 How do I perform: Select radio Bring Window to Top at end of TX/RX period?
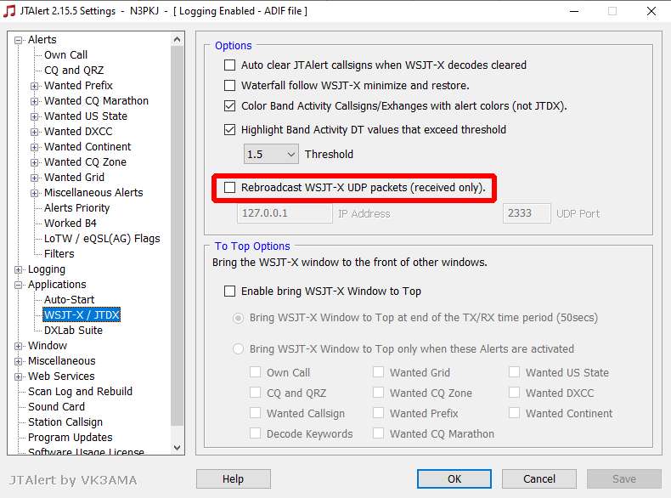(x=239, y=318)
